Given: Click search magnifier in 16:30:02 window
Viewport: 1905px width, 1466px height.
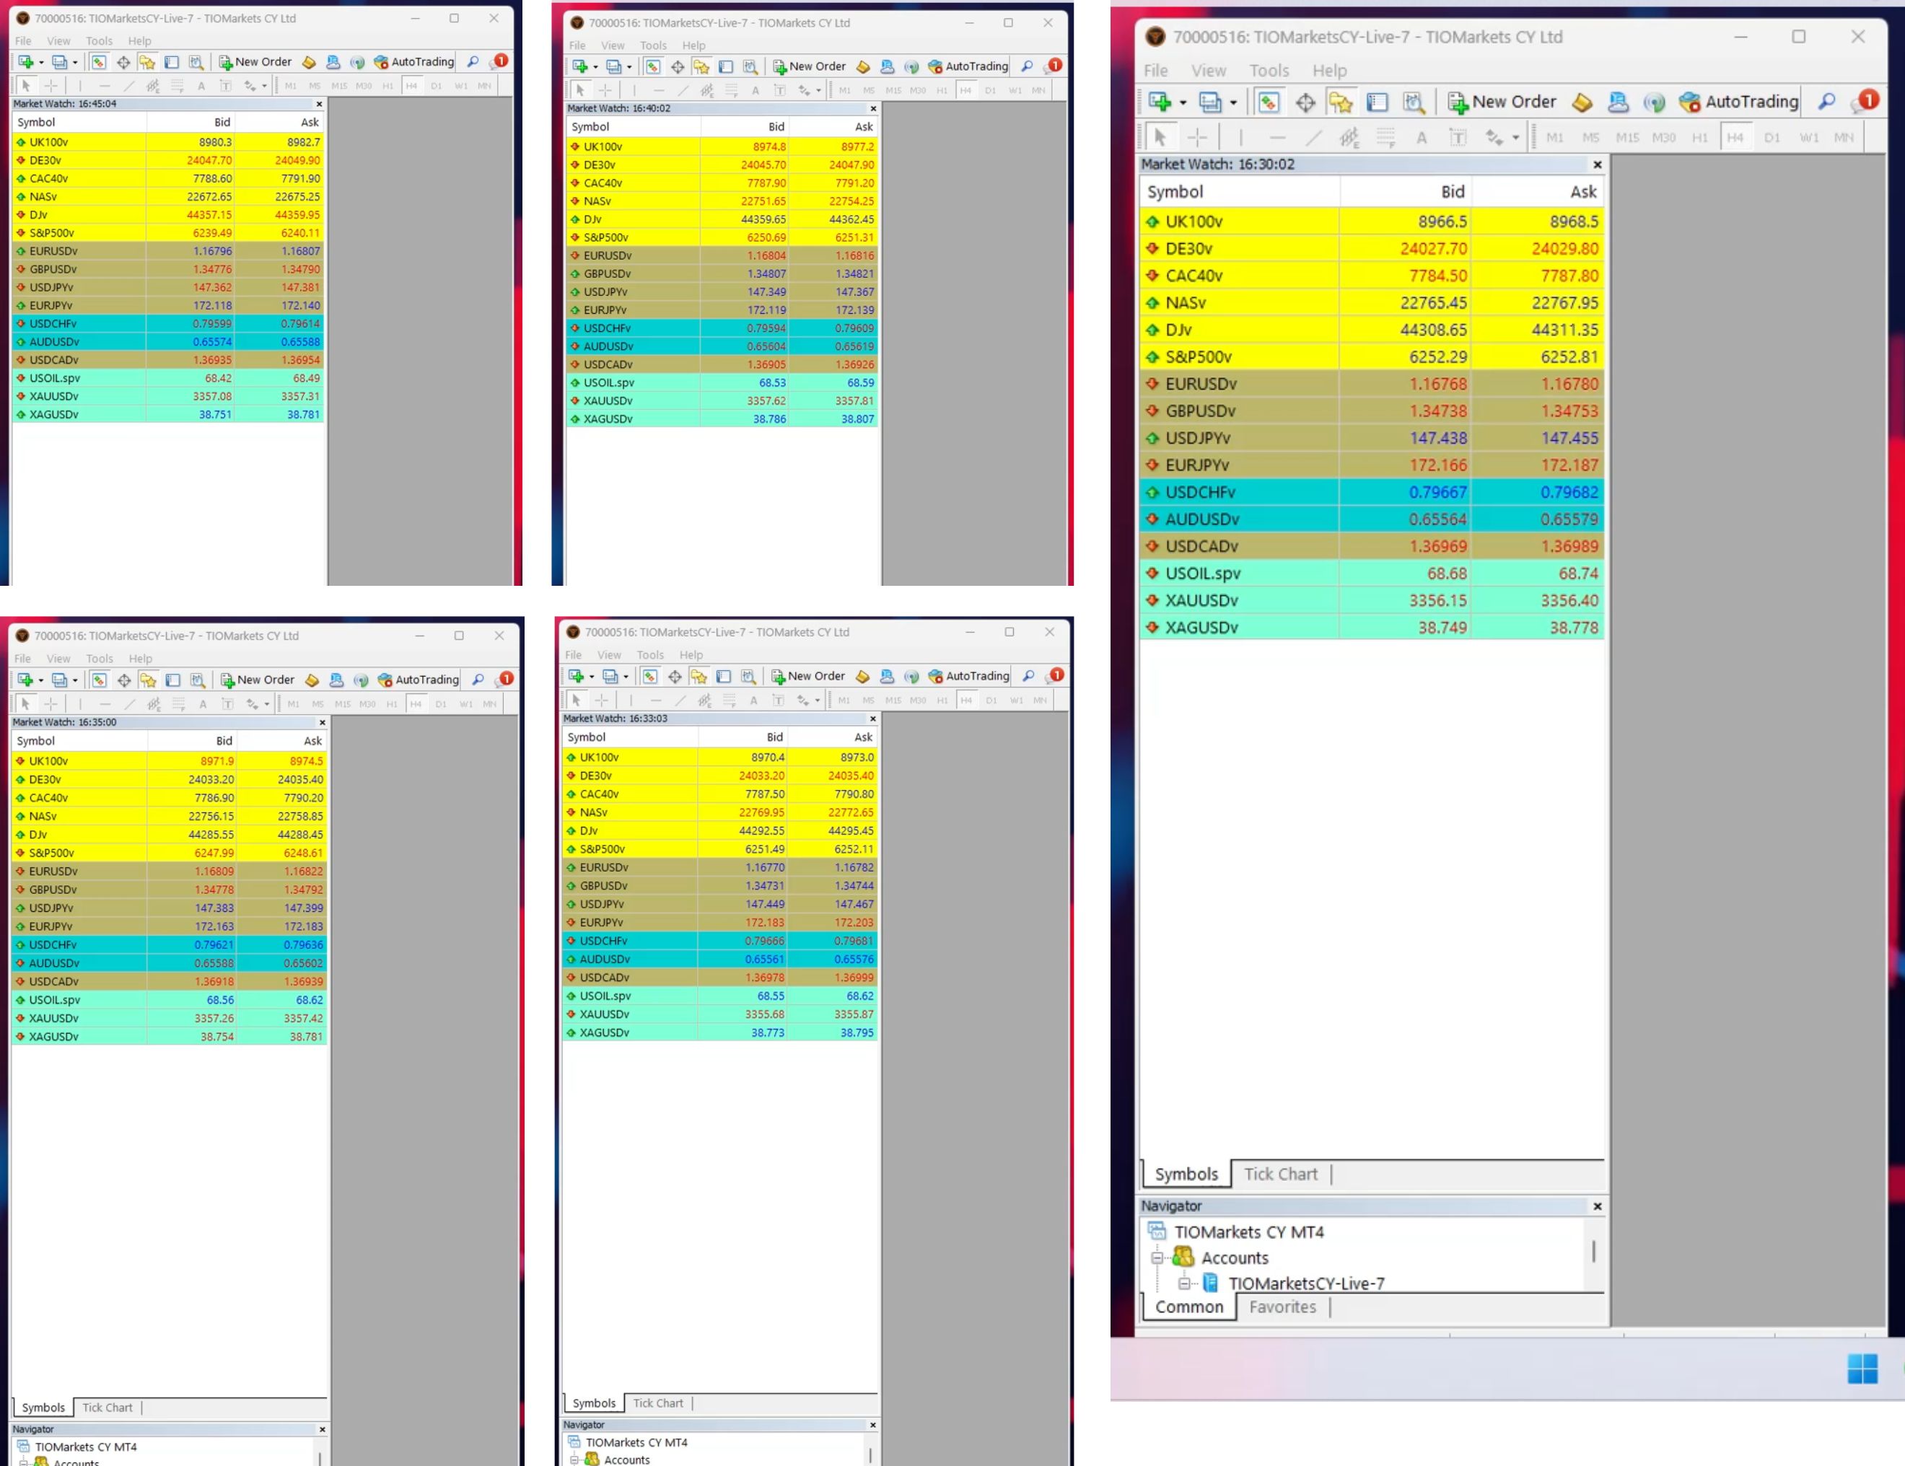Looking at the screenshot, I should pyautogui.click(x=1826, y=102).
